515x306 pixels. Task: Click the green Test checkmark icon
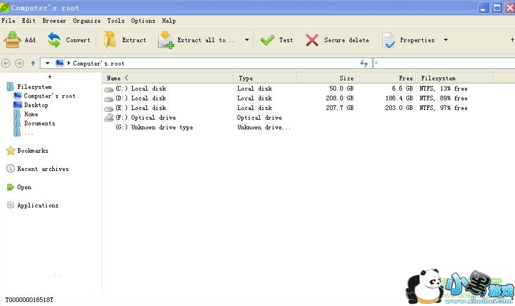point(267,40)
